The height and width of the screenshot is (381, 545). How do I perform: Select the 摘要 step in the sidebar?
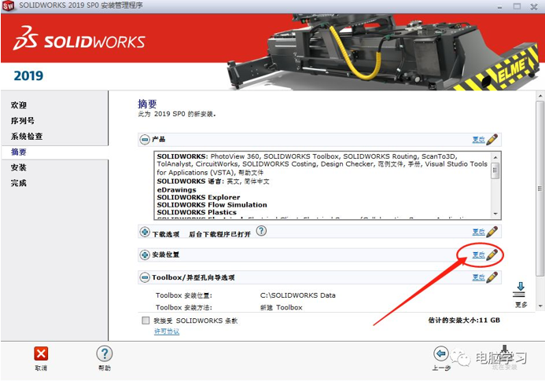tap(19, 152)
